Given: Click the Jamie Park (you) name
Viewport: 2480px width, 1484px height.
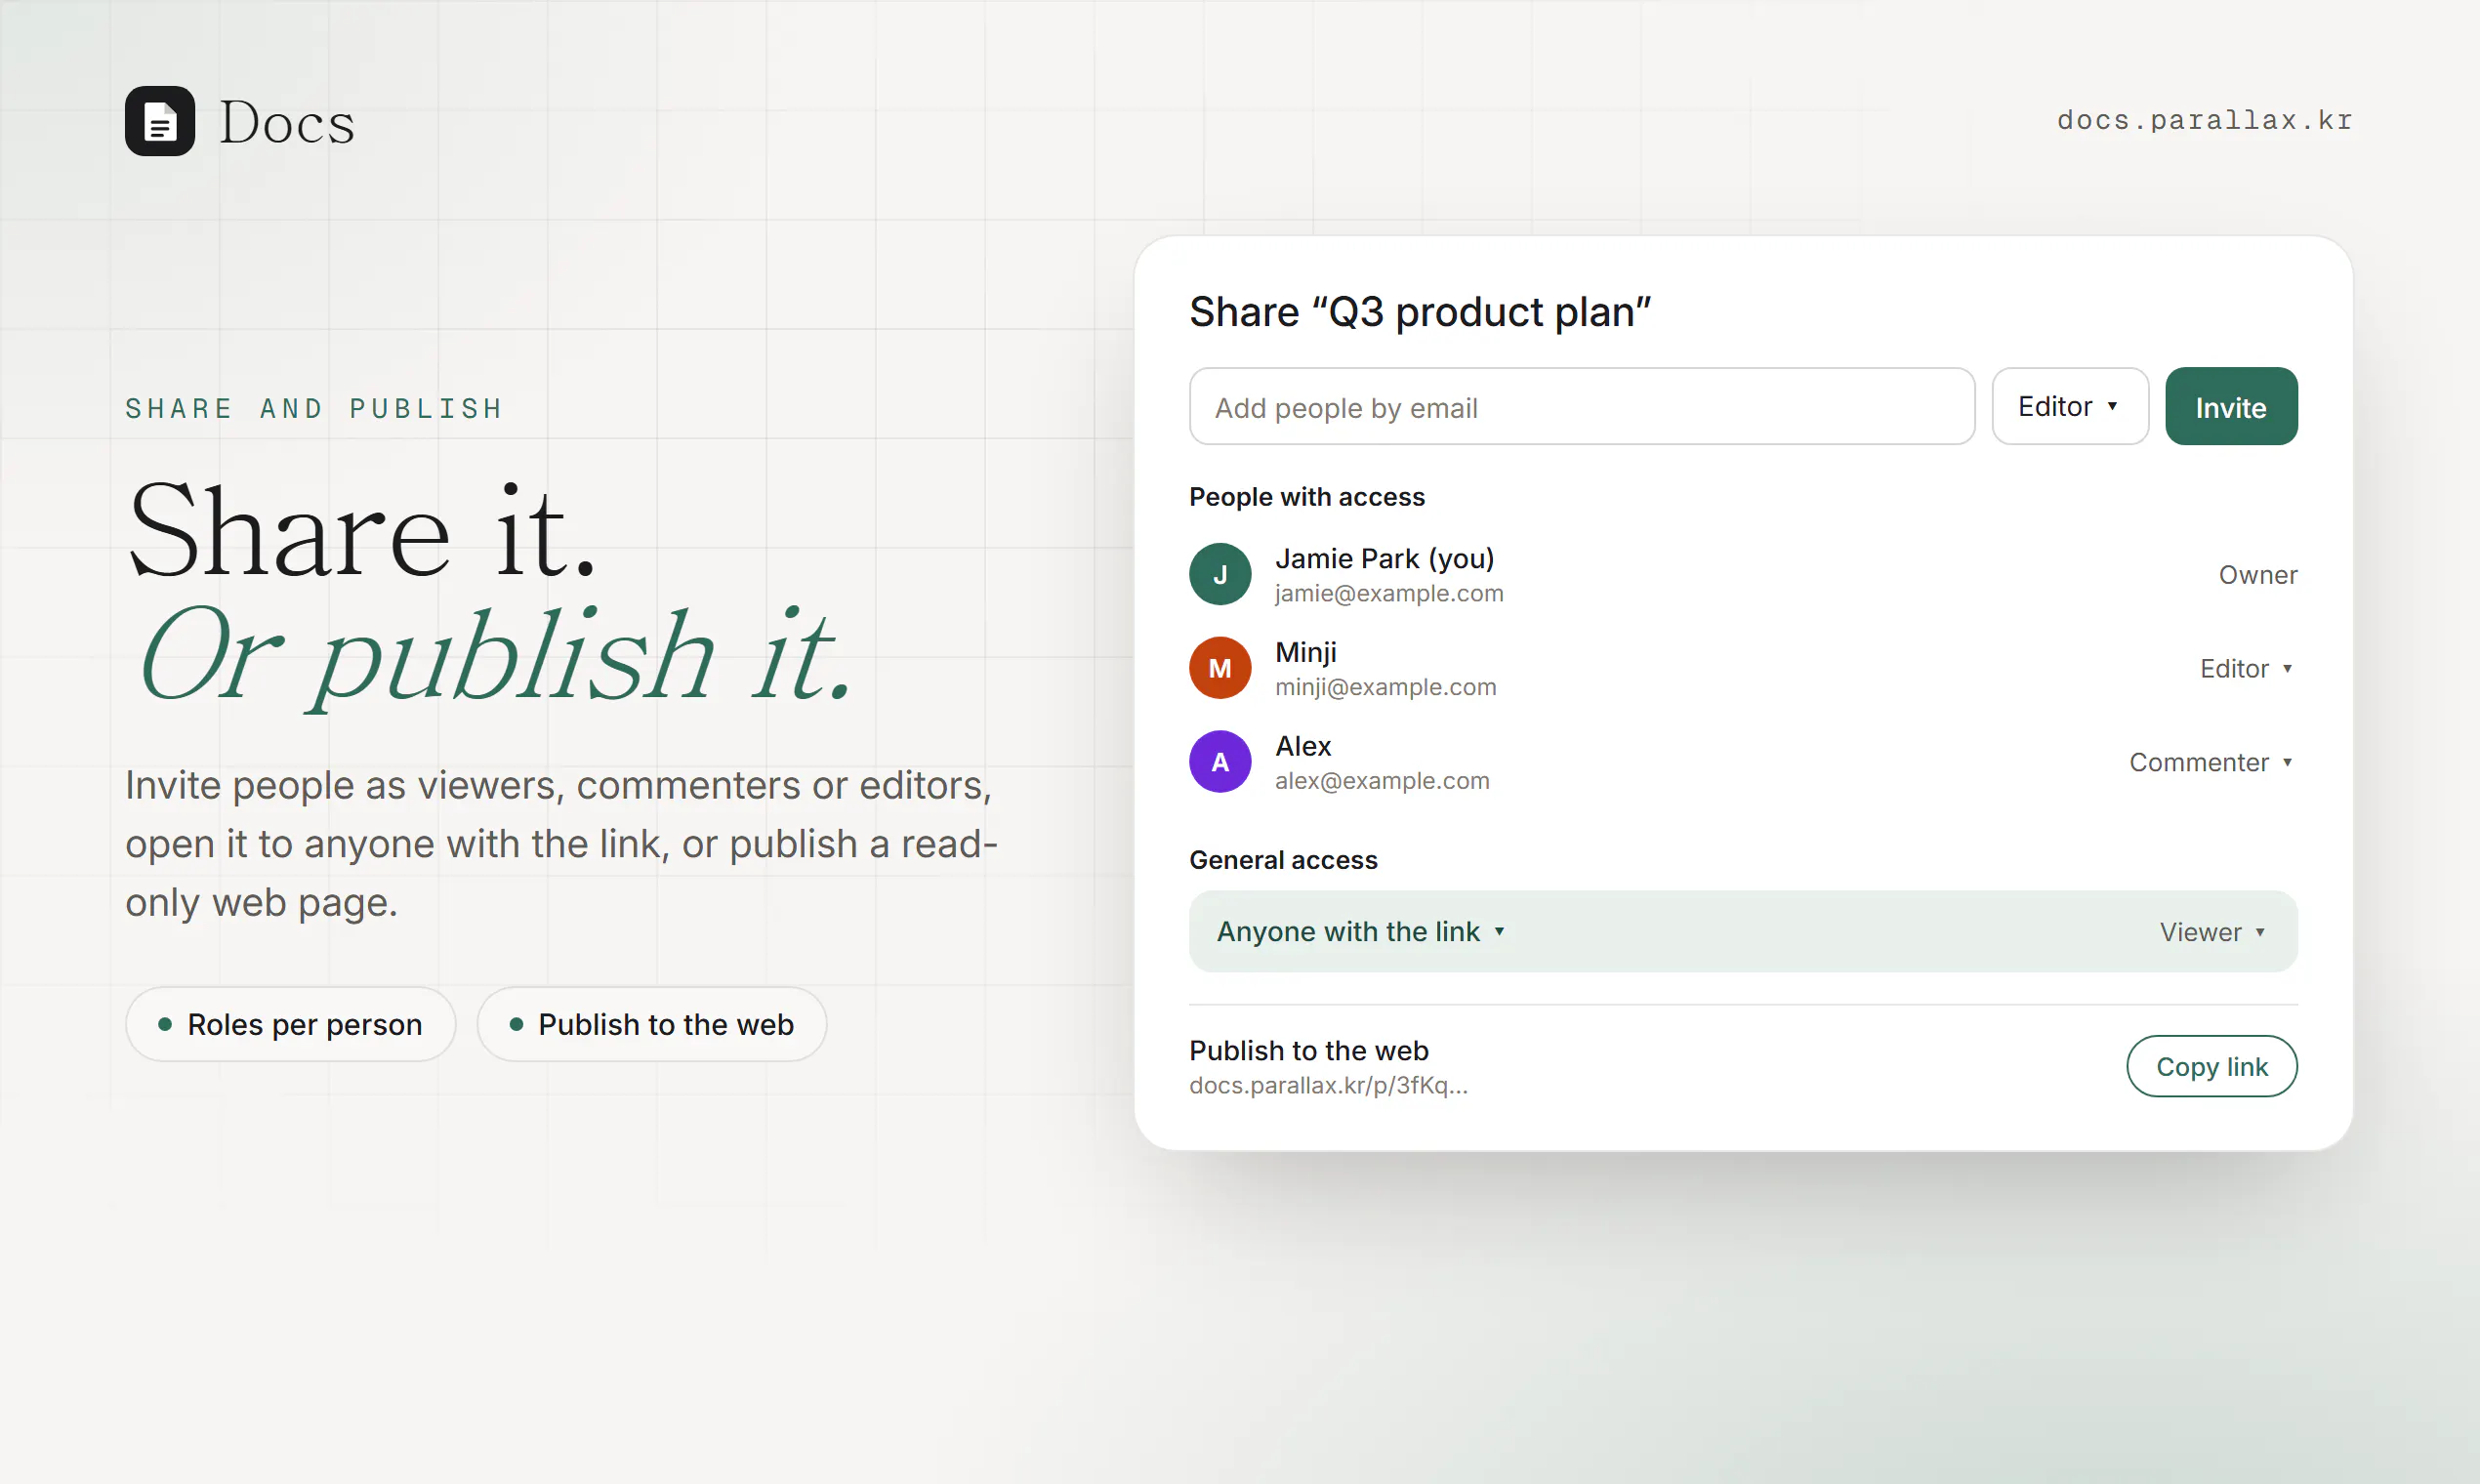Looking at the screenshot, I should (x=1384, y=559).
